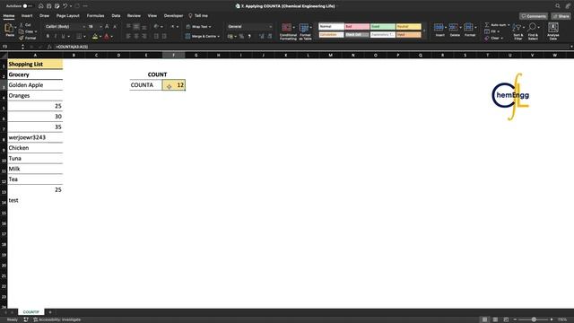Click the Centre align horizontally icon
Viewport: 574px width, 323px height.
point(136,36)
